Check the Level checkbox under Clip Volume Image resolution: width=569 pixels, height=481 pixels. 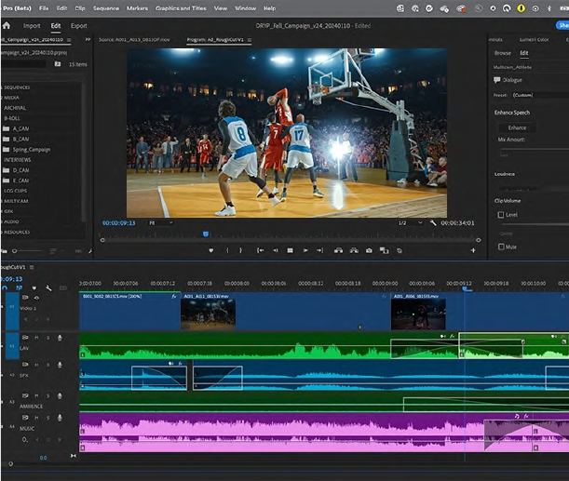tap(501, 215)
